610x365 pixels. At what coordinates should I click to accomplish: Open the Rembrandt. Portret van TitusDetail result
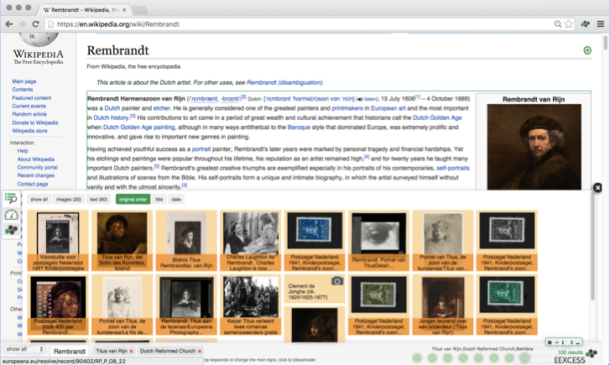378,241
